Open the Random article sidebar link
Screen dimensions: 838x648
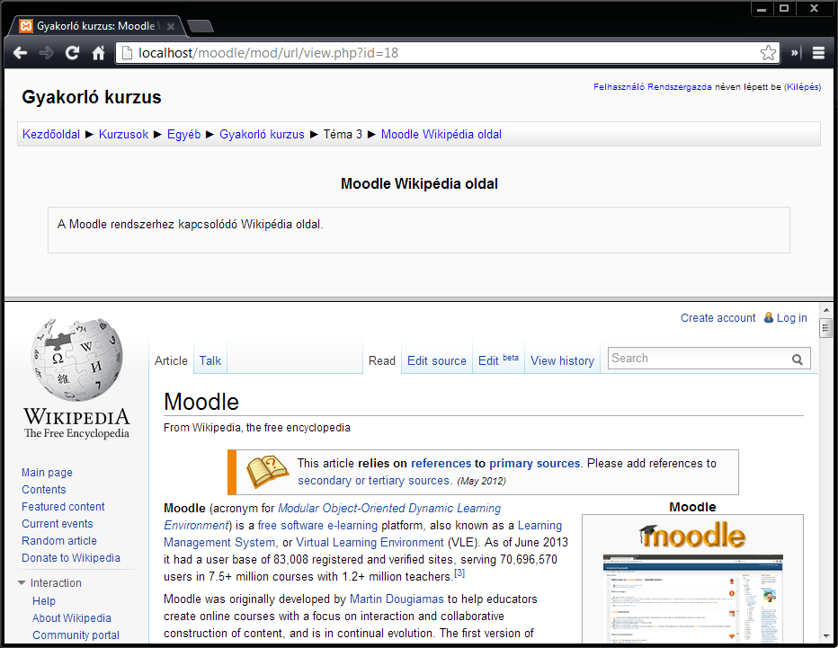(x=59, y=541)
